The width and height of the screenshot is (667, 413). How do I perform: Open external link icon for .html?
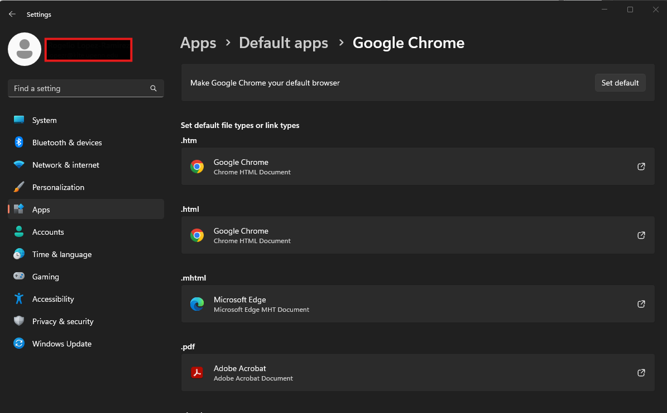(x=641, y=235)
